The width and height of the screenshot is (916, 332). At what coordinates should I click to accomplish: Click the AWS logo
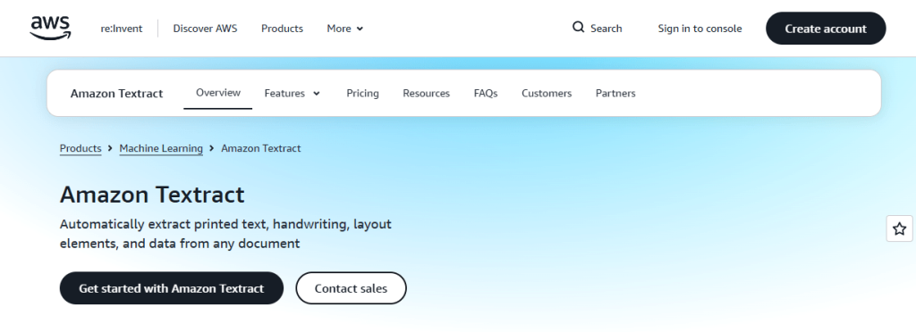[x=50, y=28]
